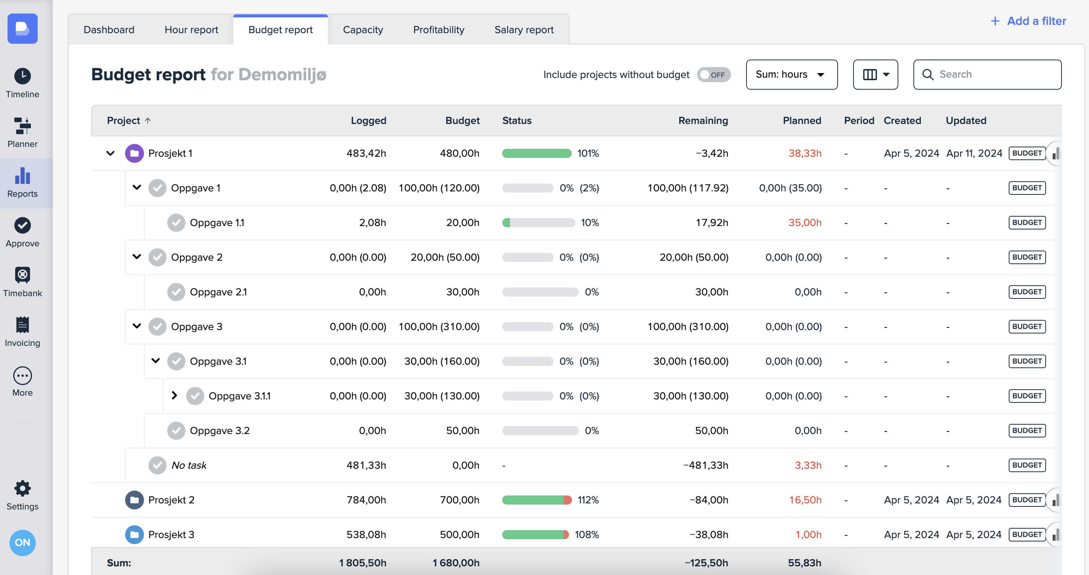Collapse the Prosjekt 1 row

pyautogui.click(x=110, y=153)
